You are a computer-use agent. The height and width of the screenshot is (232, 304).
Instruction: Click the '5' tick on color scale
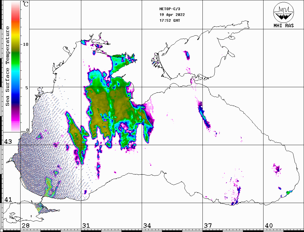[x=27, y=88]
